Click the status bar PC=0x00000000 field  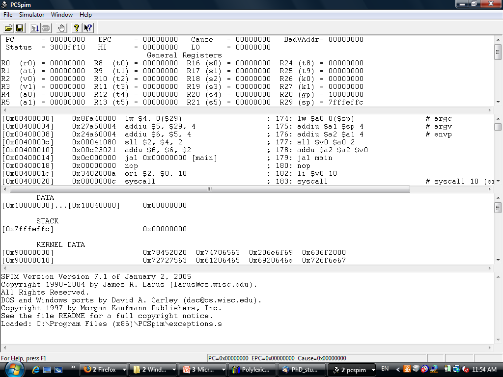click(x=228, y=358)
